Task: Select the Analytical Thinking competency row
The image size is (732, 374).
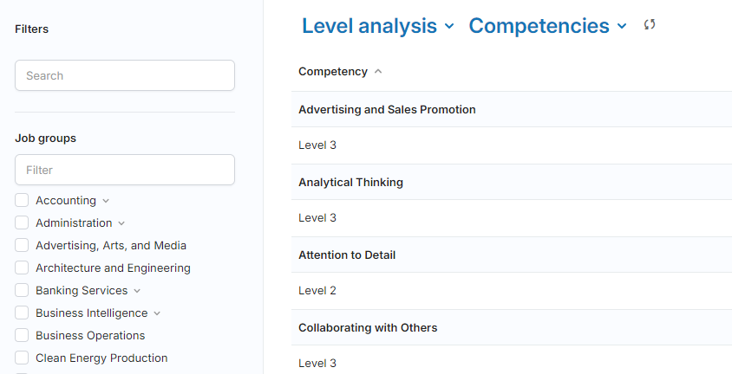Action: [350, 183]
